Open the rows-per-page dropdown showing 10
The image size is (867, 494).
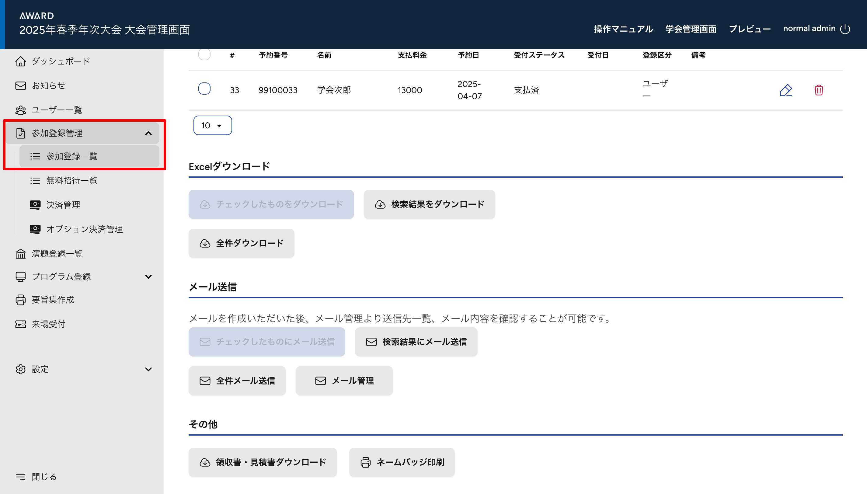coord(212,126)
